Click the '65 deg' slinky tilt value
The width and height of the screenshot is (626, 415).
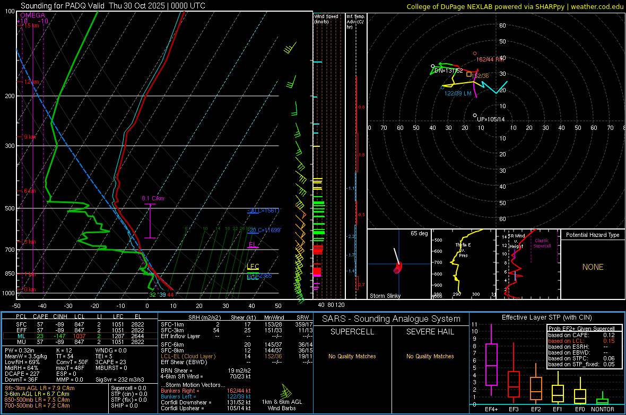click(x=419, y=233)
